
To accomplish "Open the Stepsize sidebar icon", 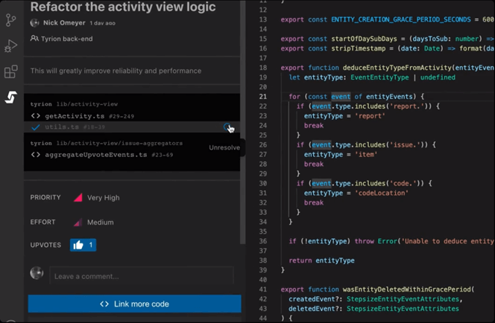I will [10, 97].
